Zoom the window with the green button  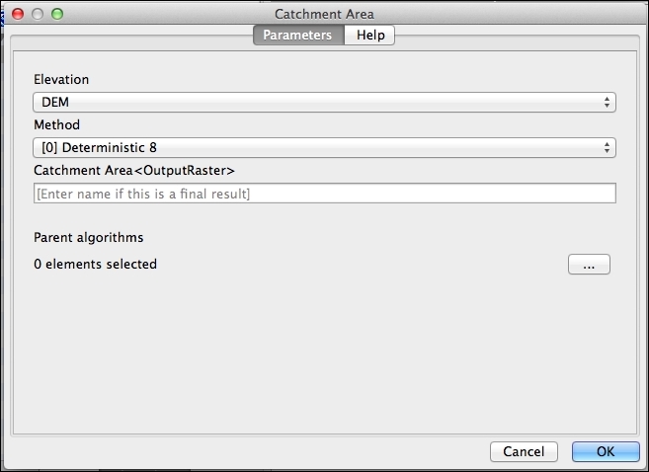[x=57, y=15]
